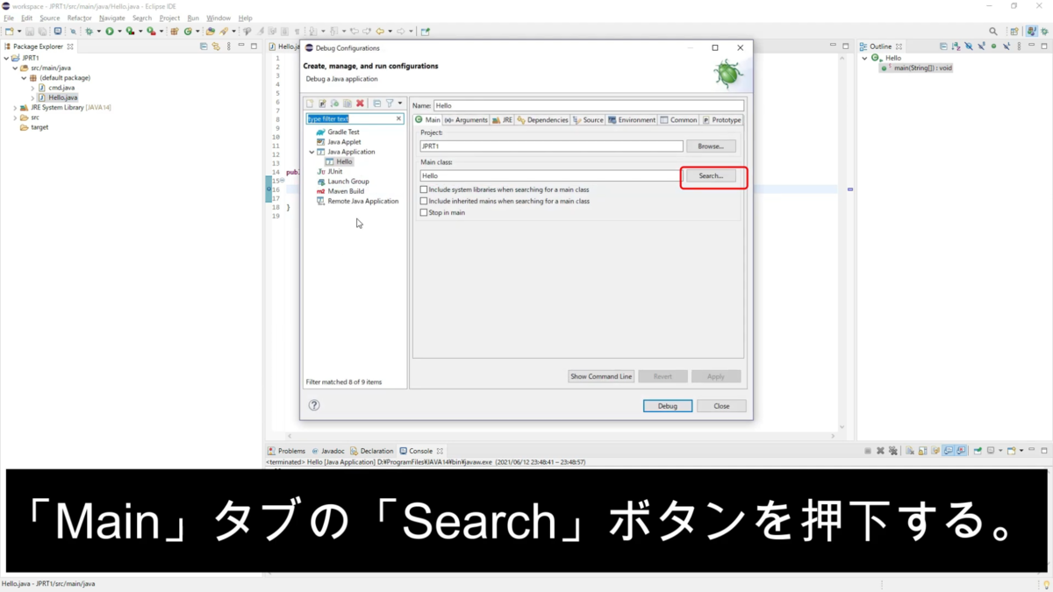The height and width of the screenshot is (592, 1053).
Task: Collapse src/main/java folder node
Action: coord(15,68)
